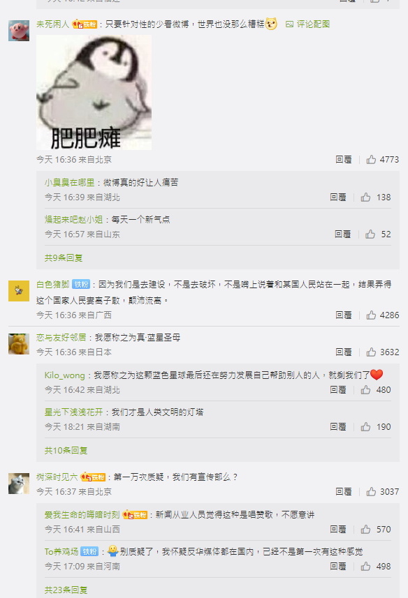Reply (回复) to 小臭臭在哪里's comment
Viewport: 408px width, 598px height.
(x=337, y=197)
